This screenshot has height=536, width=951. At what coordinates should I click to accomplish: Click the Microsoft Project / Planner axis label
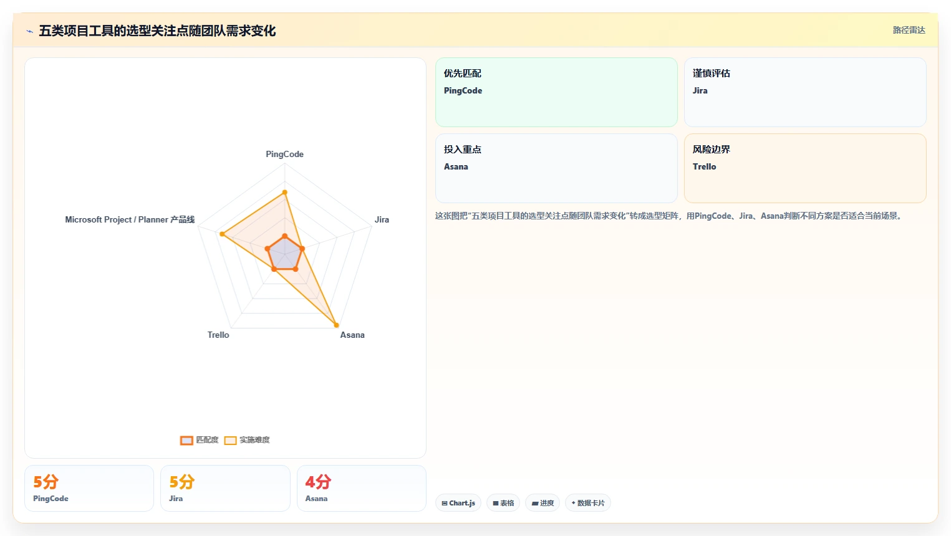click(130, 219)
